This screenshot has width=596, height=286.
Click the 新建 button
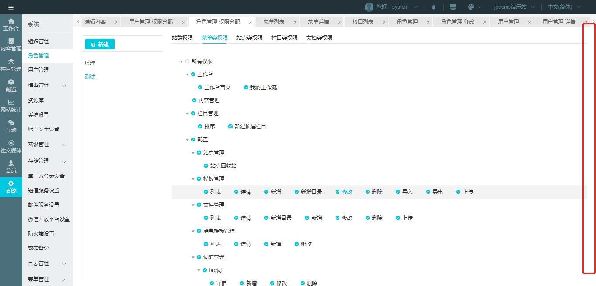pos(100,44)
